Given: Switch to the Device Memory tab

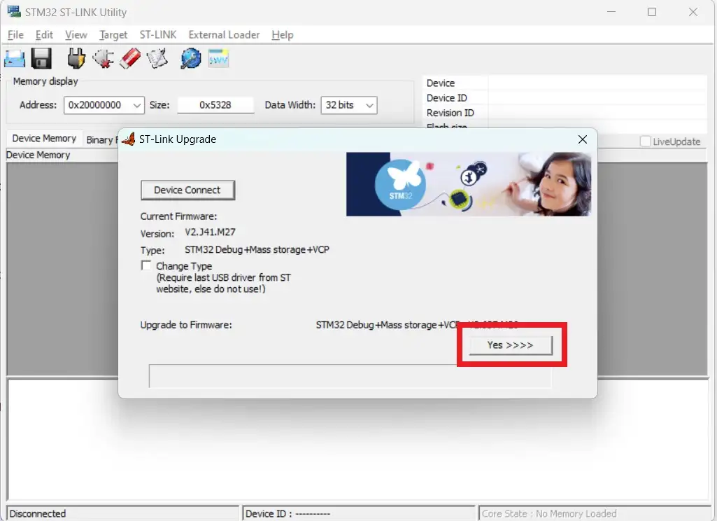Looking at the screenshot, I should pyautogui.click(x=44, y=138).
